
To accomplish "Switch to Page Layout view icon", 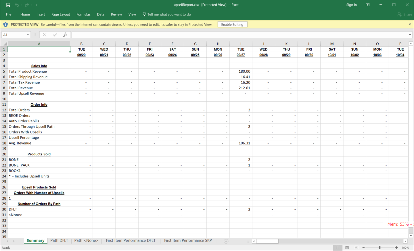I will coord(347,248).
